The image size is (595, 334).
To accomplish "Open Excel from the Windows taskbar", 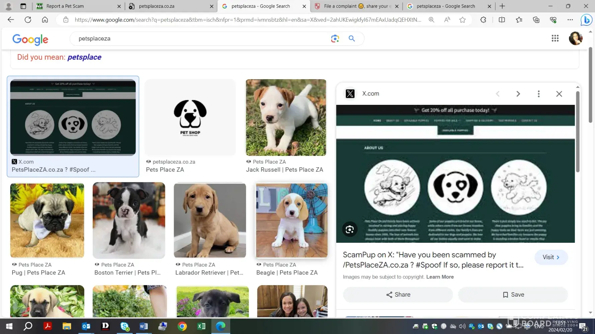I will tap(201, 326).
